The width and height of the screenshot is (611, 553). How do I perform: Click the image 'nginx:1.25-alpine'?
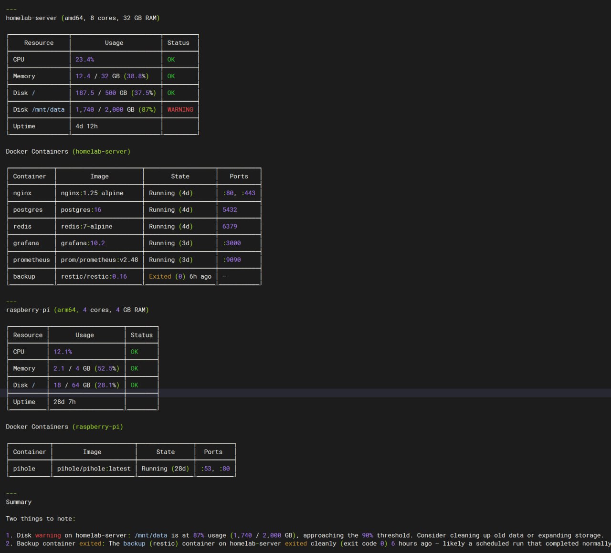pos(92,193)
